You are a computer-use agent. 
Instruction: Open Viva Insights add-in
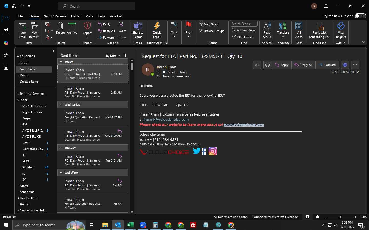pyautogui.click(x=341, y=30)
